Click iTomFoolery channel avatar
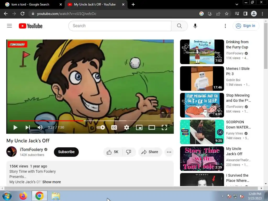The height and width of the screenshot is (201, 268). [12, 152]
